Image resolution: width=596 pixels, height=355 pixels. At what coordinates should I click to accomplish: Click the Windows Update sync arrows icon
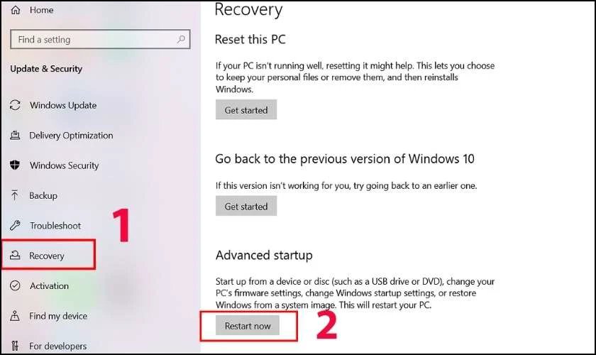coord(15,105)
